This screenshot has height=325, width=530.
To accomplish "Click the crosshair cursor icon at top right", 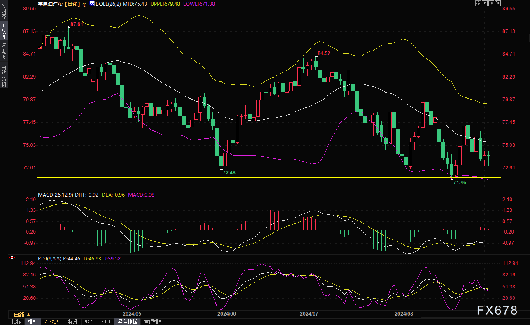I will pyautogui.click(x=478, y=3).
